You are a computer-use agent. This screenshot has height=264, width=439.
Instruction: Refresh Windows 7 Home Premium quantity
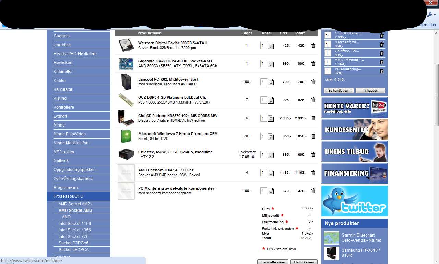click(x=271, y=136)
